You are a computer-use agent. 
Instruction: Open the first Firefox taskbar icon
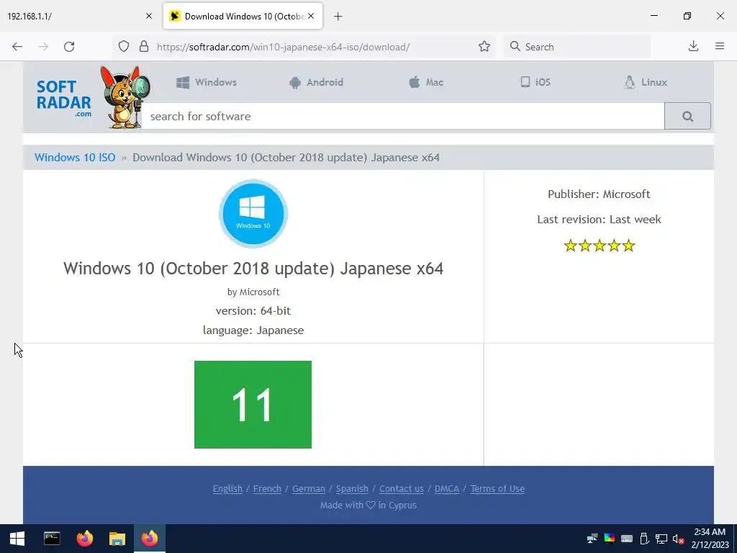point(85,539)
